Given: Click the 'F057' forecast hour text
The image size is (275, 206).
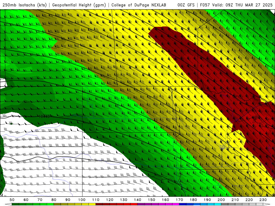Looking at the screenshot, I should click(x=205, y=5).
